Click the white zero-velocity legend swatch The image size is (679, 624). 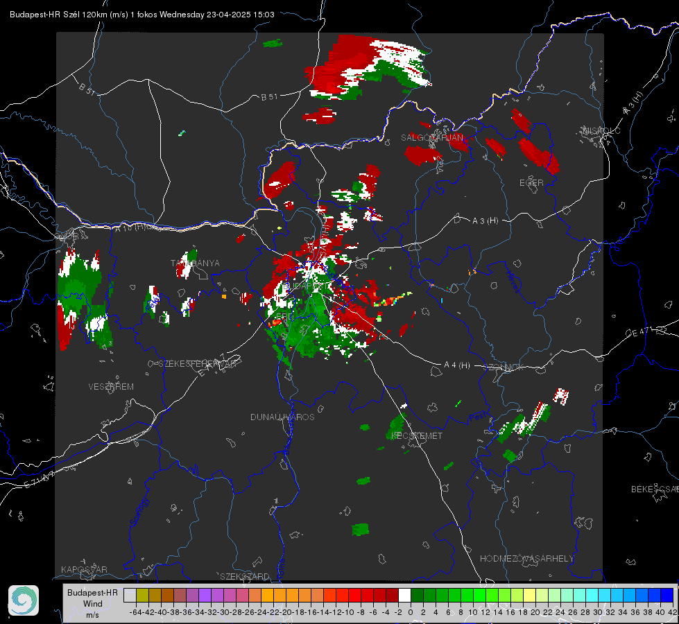pos(404,596)
